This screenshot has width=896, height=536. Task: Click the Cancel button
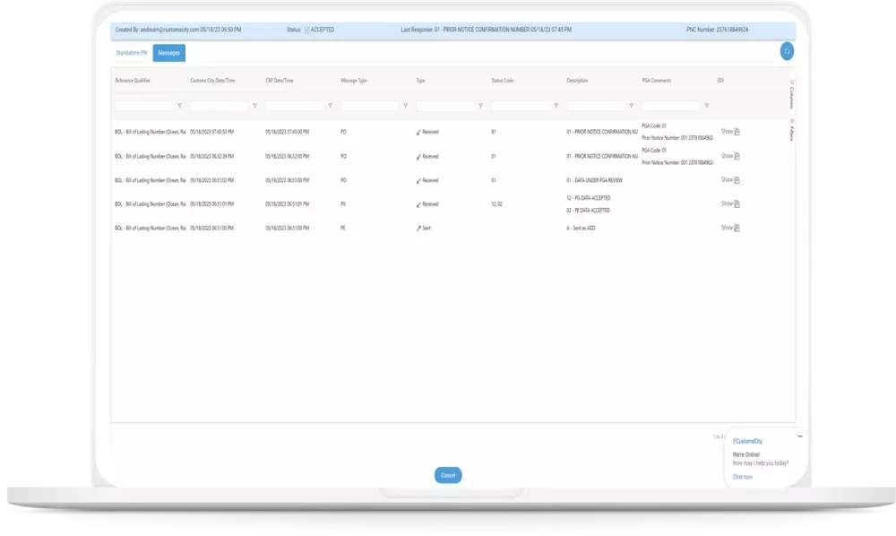pyautogui.click(x=448, y=475)
